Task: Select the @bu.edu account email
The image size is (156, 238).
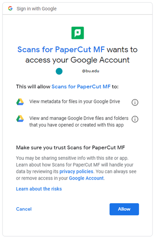Action: click(90, 71)
